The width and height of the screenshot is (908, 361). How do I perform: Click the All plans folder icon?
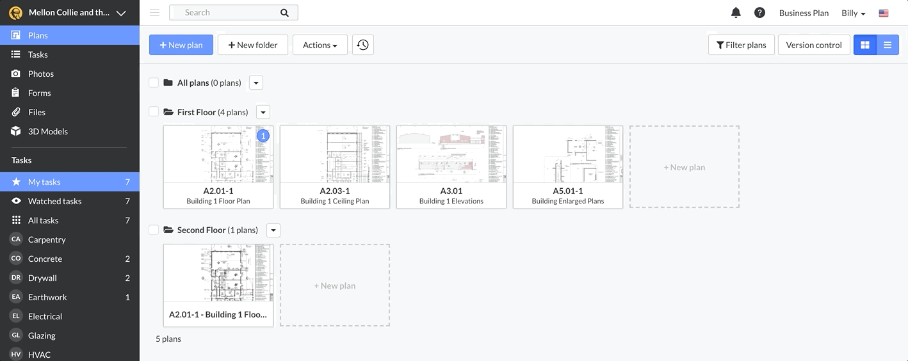pos(168,83)
